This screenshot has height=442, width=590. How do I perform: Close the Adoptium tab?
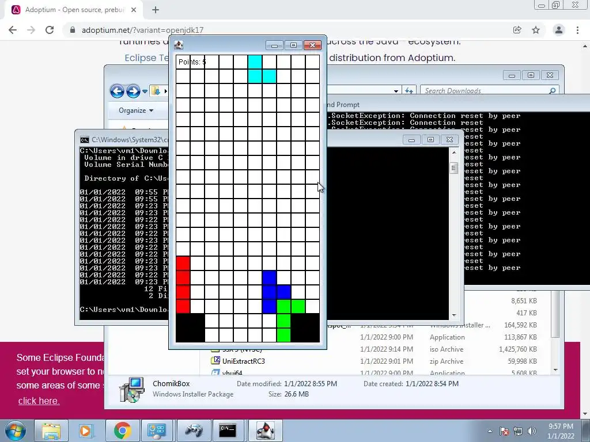pos(134,10)
